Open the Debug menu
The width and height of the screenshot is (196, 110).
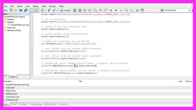pyautogui.click(x=36, y=6)
